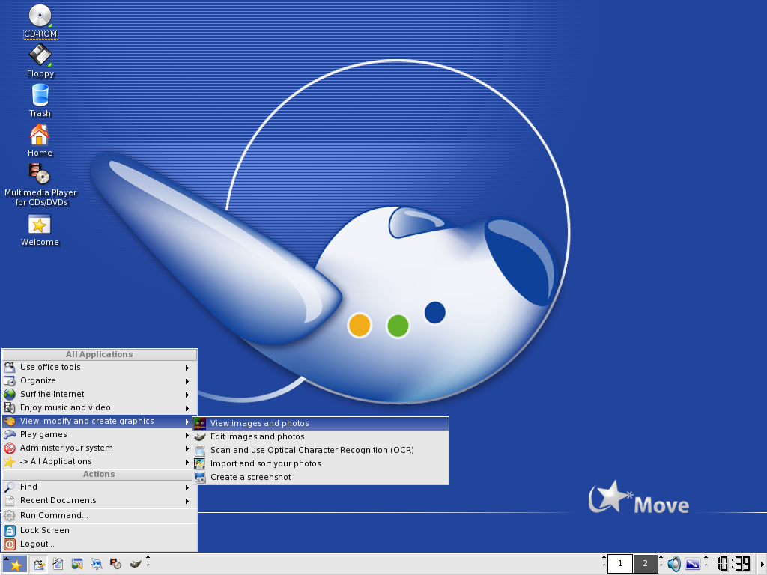767x575 pixels.
Task: Open the Recent Documents menu entry
Action: (100, 501)
